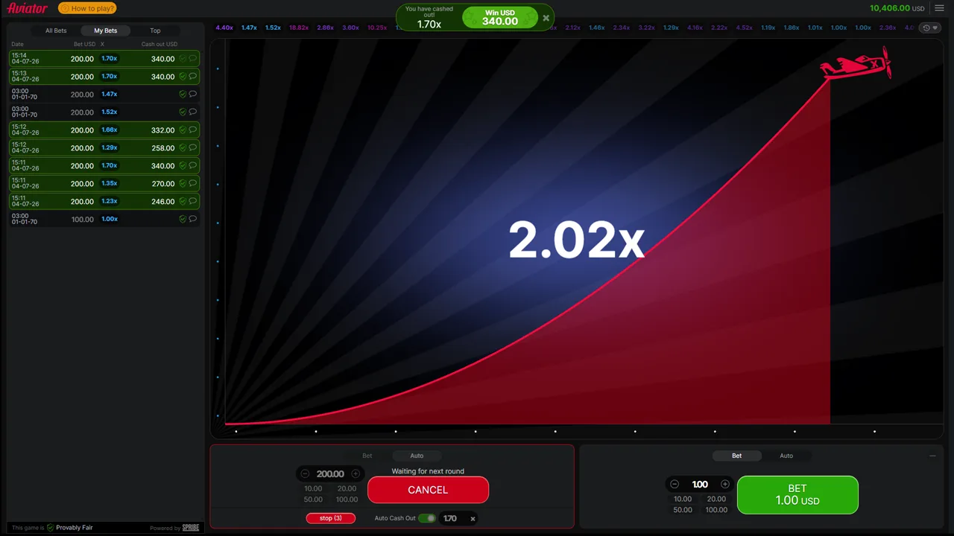Decrease the 1.00 bet amount

click(675, 484)
